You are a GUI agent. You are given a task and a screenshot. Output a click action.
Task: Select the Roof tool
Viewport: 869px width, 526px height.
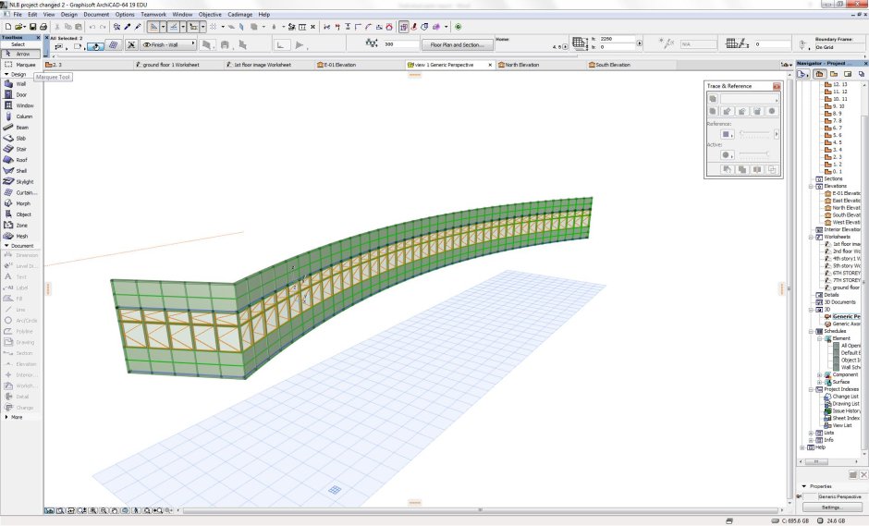point(20,160)
